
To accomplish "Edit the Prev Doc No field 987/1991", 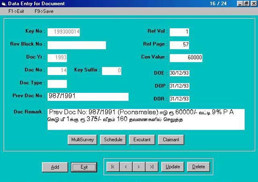I will (88, 97).
